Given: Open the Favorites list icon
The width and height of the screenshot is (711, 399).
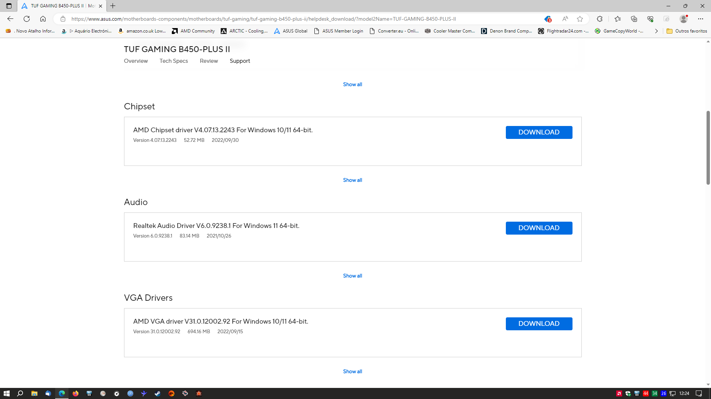Looking at the screenshot, I should (x=618, y=19).
